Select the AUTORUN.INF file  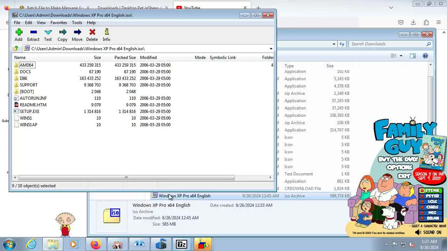33,98
